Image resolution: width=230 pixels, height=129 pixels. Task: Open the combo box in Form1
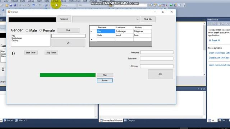(106, 19)
